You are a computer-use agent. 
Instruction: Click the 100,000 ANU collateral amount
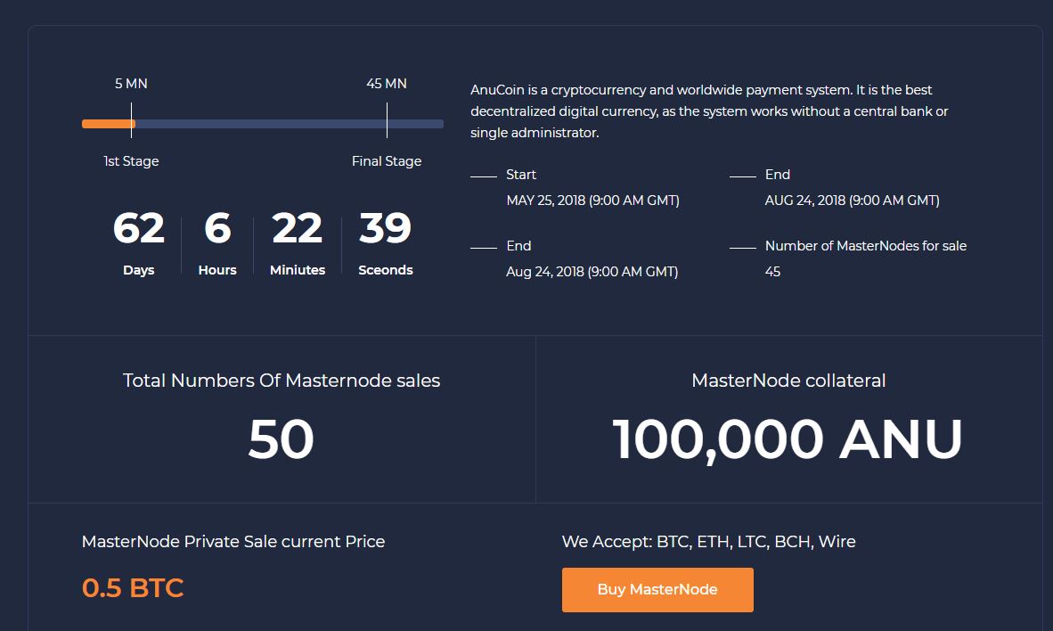788,440
